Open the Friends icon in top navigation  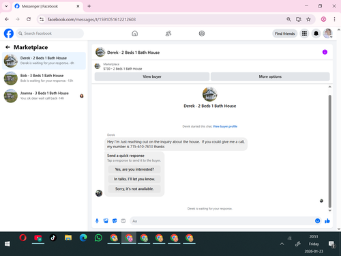[x=168, y=33]
